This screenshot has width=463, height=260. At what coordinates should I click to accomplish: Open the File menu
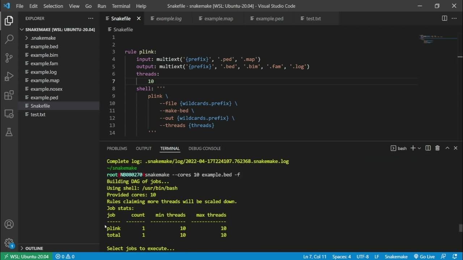point(20,6)
